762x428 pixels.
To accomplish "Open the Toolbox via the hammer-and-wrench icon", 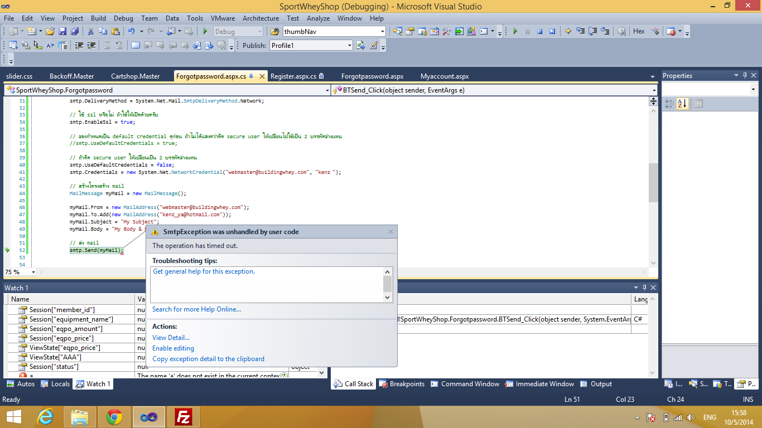I will coord(446,31).
